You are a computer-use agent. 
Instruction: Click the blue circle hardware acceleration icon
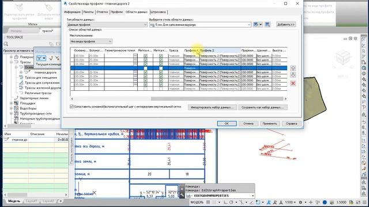[x=325, y=202]
